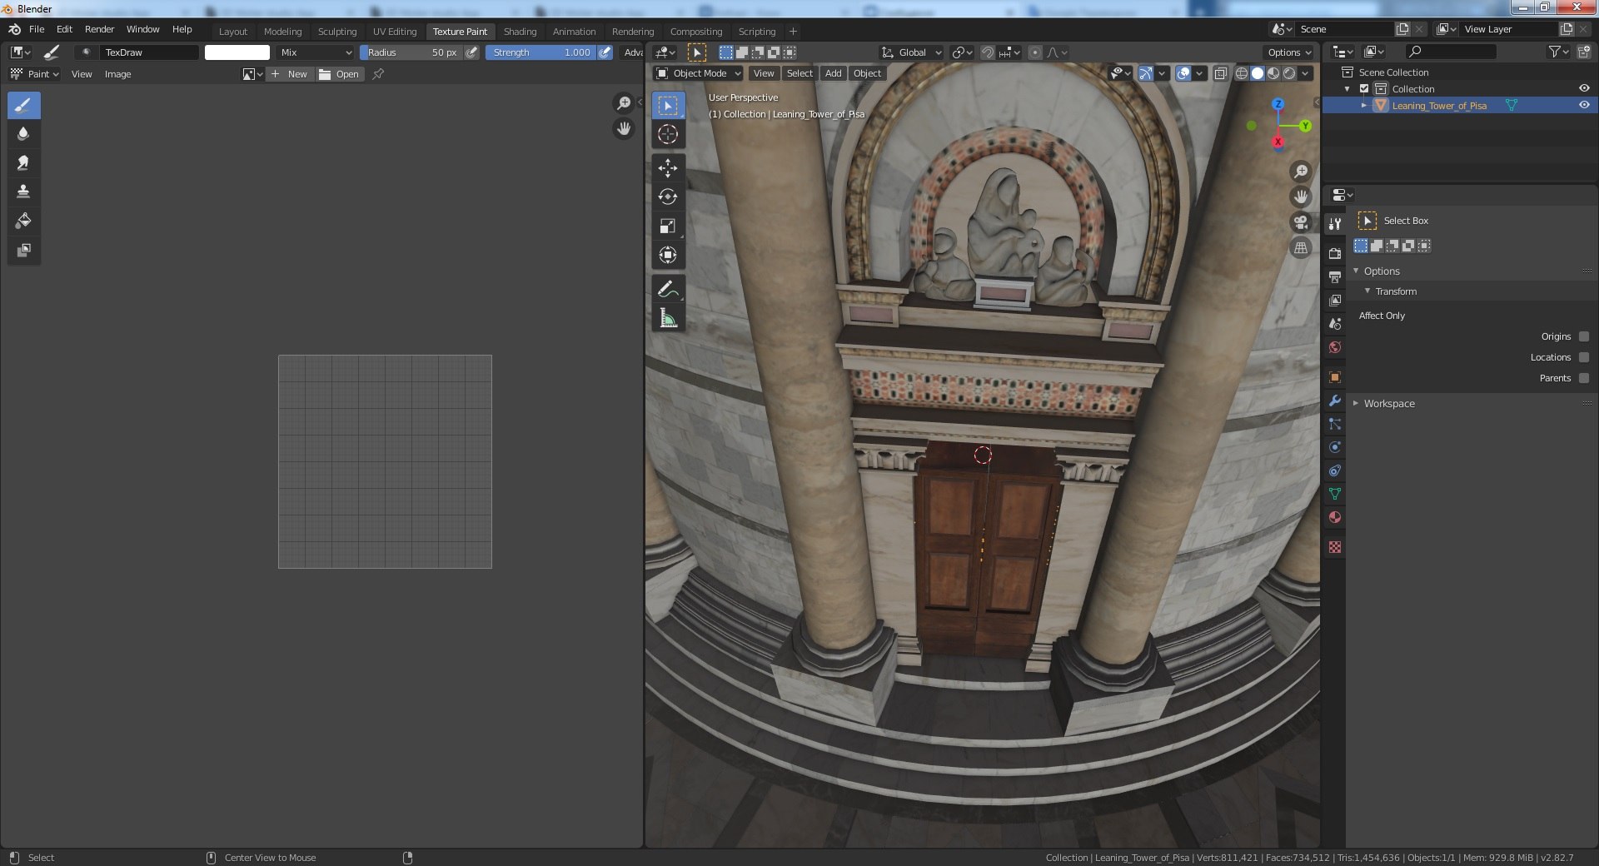Click the image editor zoom magnifier icon
This screenshot has height=866, width=1599.
click(x=623, y=103)
